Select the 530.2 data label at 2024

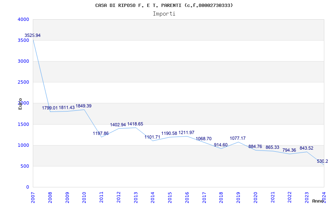coord(322,161)
